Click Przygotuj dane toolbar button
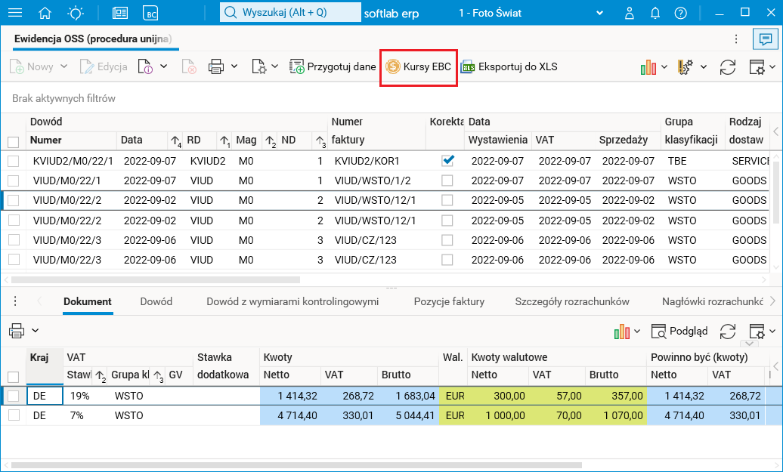Image resolution: width=783 pixels, height=472 pixels. pos(333,66)
